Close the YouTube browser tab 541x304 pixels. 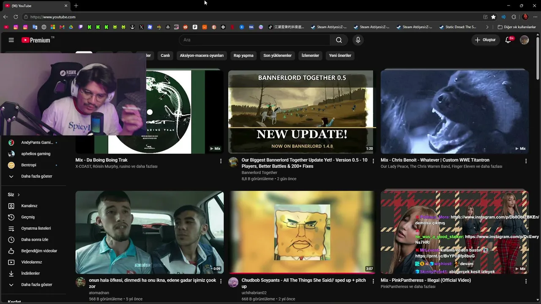click(66, 6)
